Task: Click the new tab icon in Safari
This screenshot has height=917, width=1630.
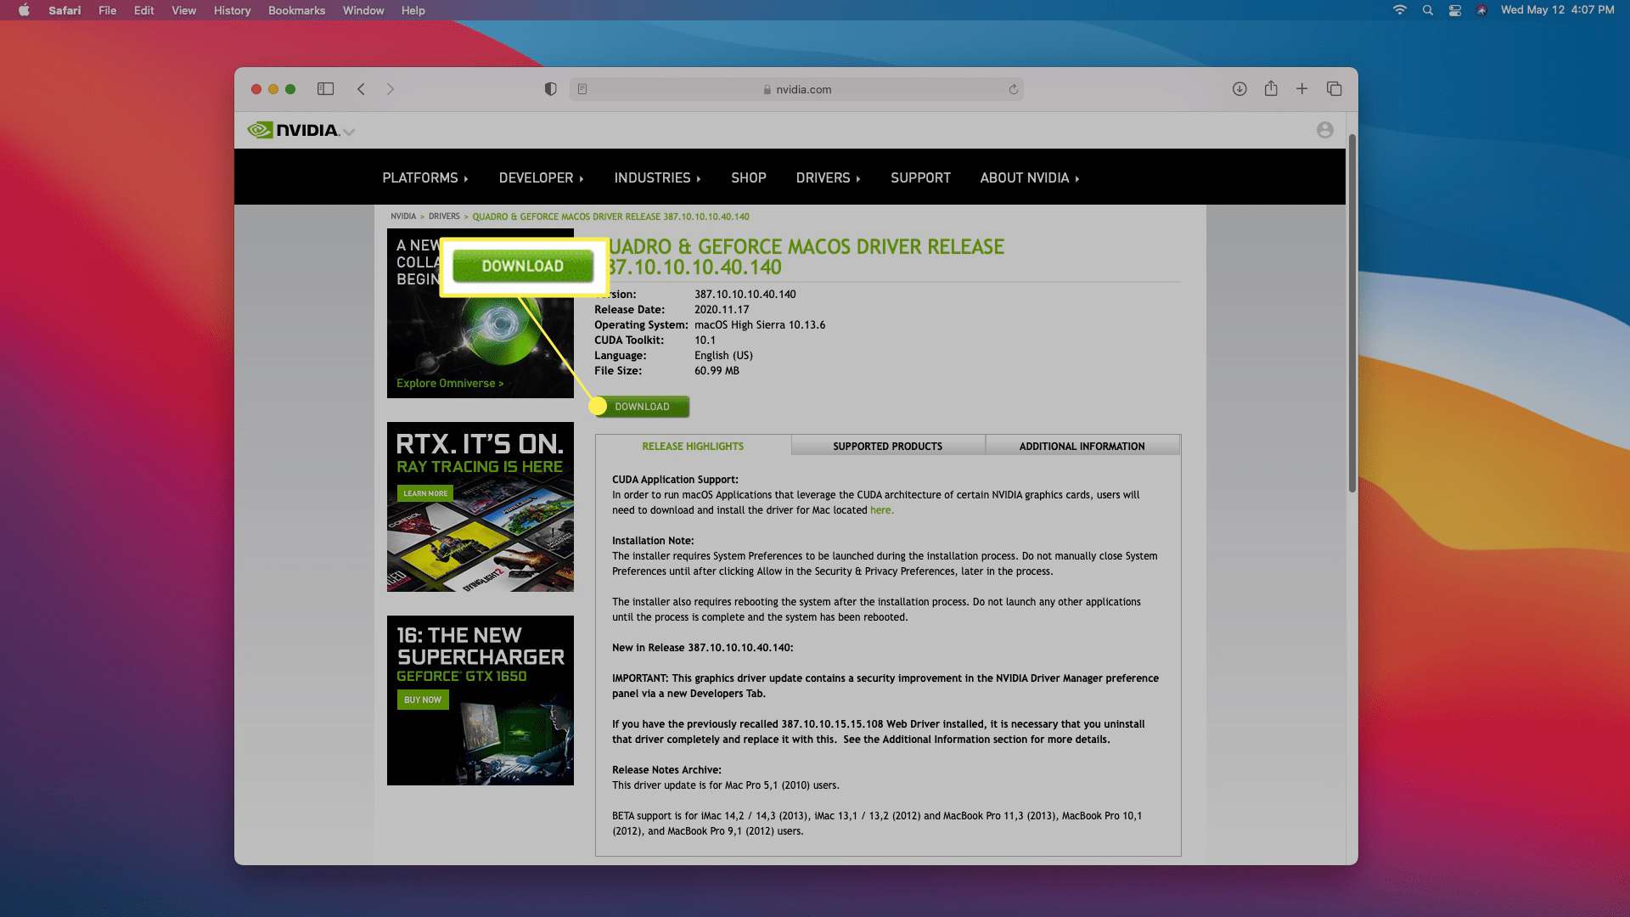Action: pyautogui.click(x=1301, y=88)
